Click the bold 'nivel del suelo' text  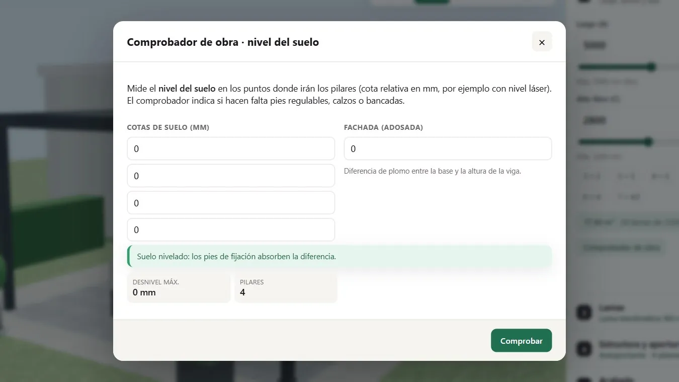187,89
